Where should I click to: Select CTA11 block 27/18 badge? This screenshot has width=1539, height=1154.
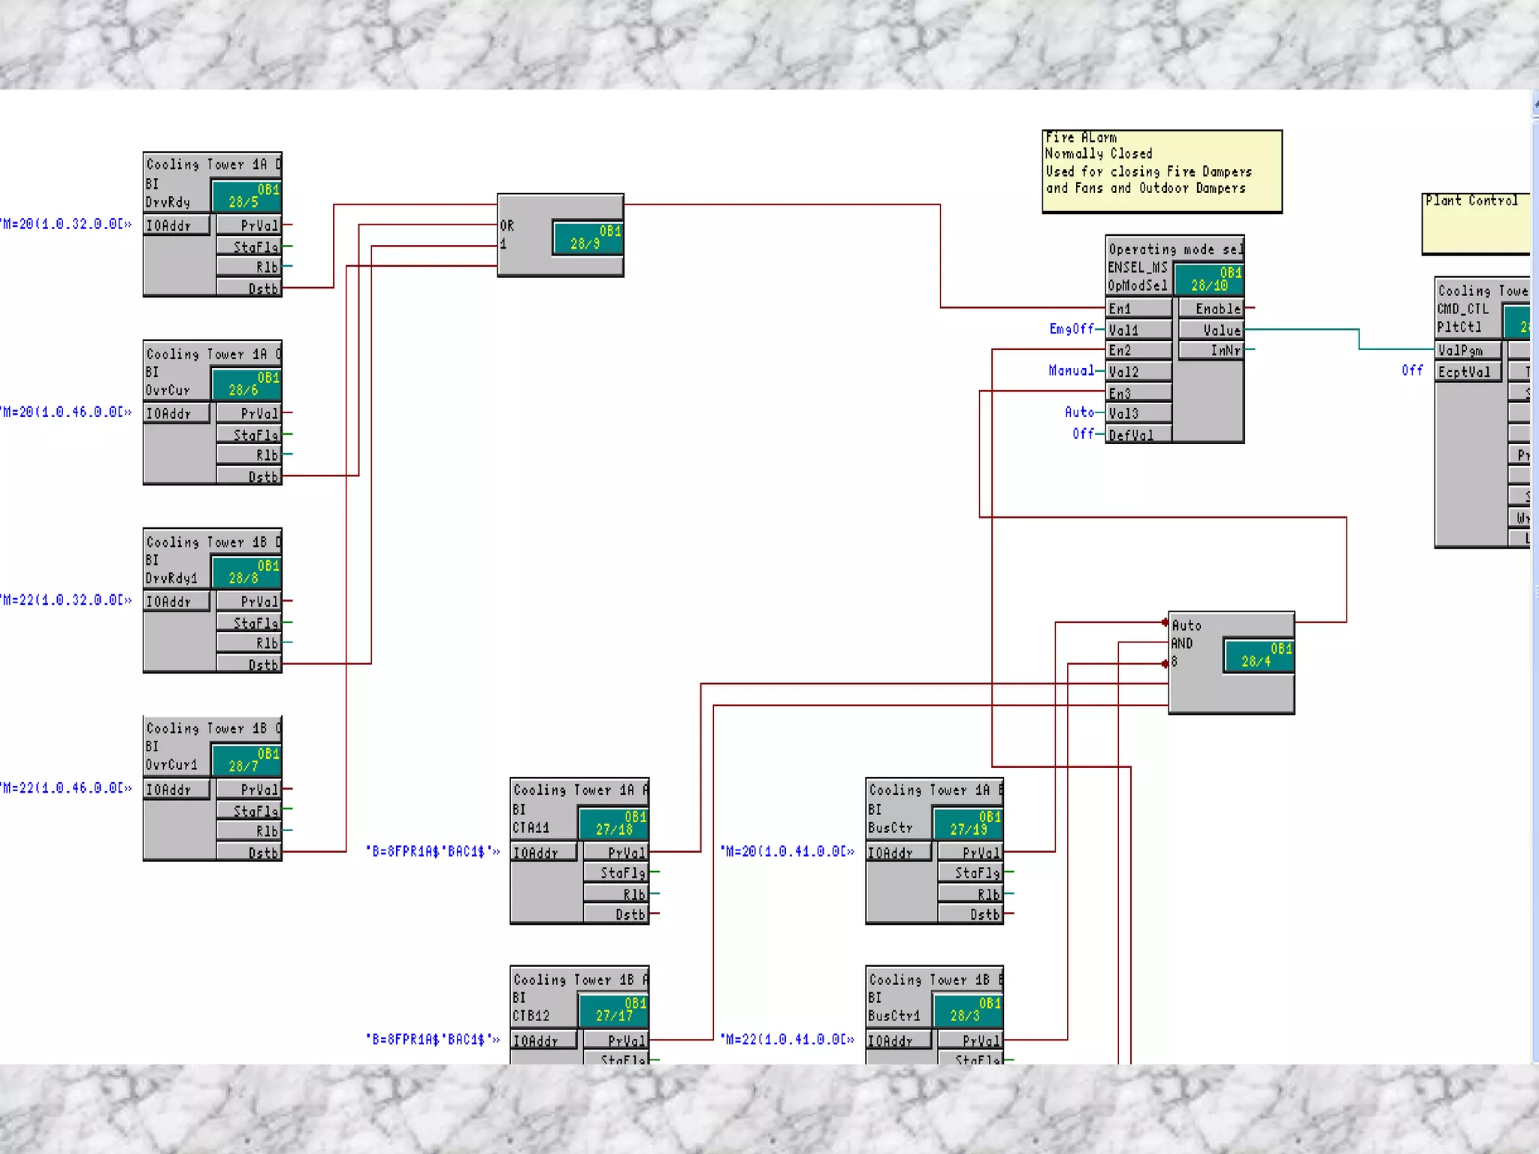pos(613,823)
